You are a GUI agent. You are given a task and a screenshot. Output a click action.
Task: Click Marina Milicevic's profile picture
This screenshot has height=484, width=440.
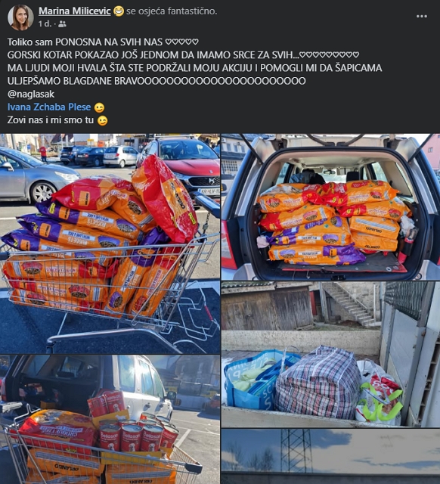20,17
